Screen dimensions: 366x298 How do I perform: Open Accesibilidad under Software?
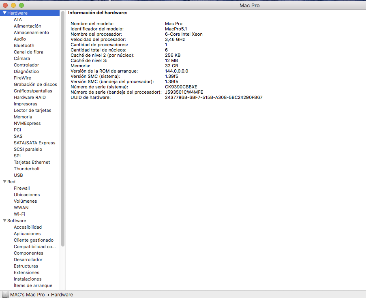coord(28,227)
